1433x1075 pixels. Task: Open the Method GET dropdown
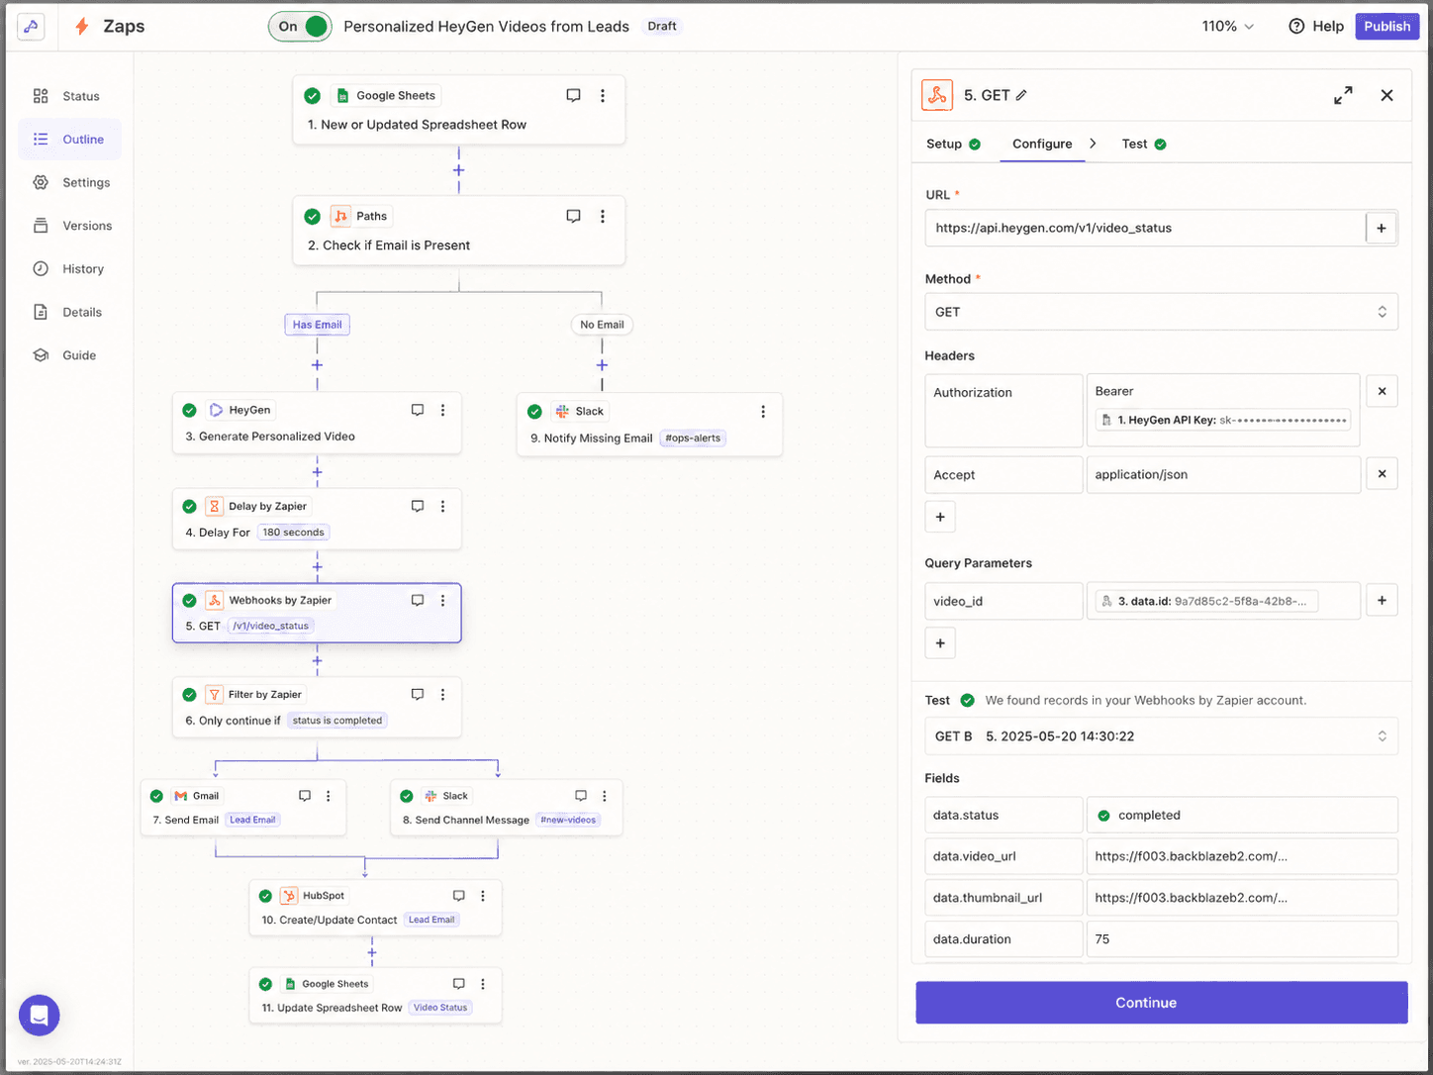click(1161, 312)
